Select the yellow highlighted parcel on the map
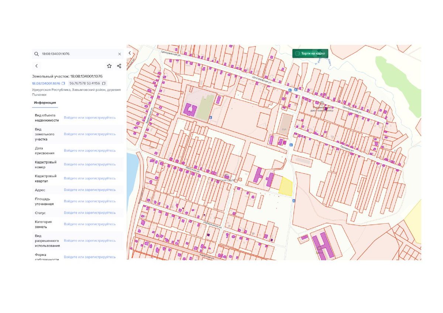The height and width of the screenshot is (313, 443). coord(285,187)
